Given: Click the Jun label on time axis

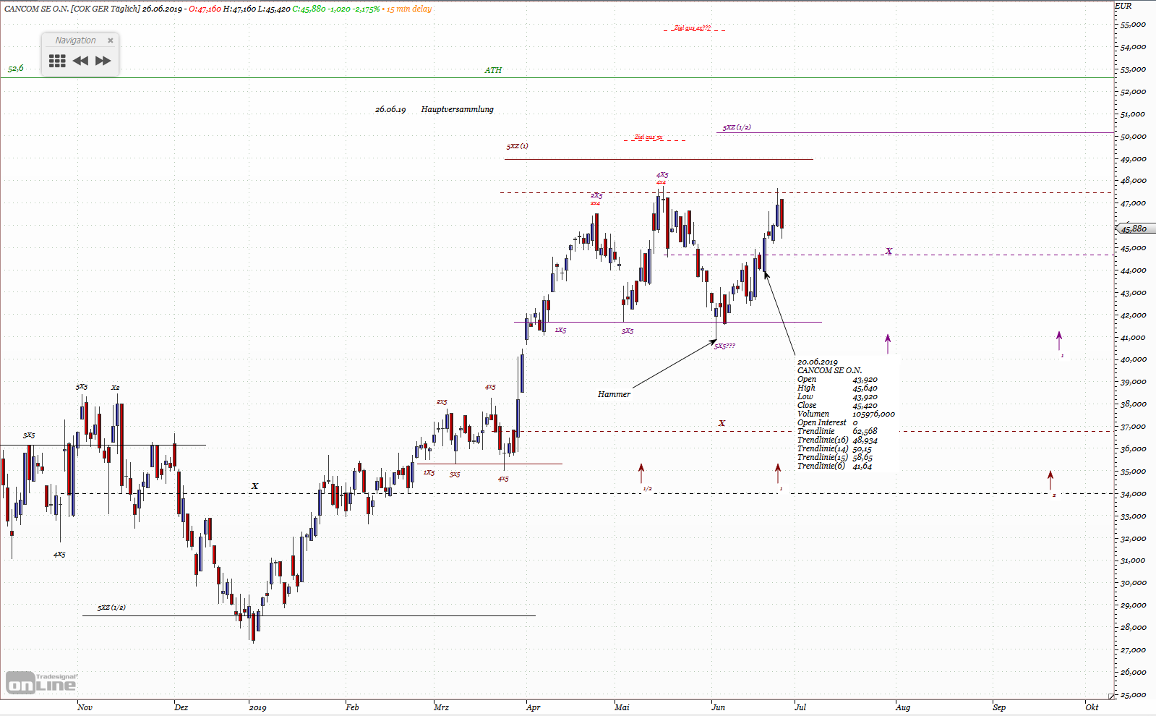Looking at the screenshot, I should pos(718,707).
